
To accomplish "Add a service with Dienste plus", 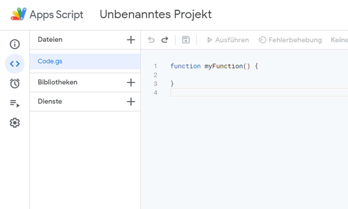I will 131,102.
